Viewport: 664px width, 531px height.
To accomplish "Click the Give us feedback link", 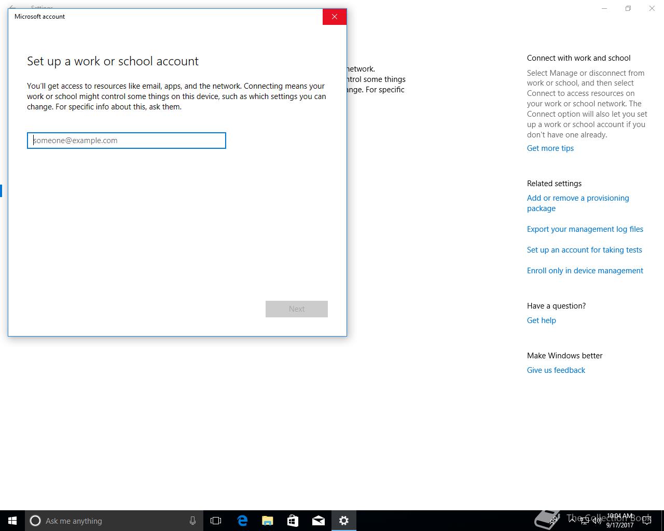I will 556,370.
